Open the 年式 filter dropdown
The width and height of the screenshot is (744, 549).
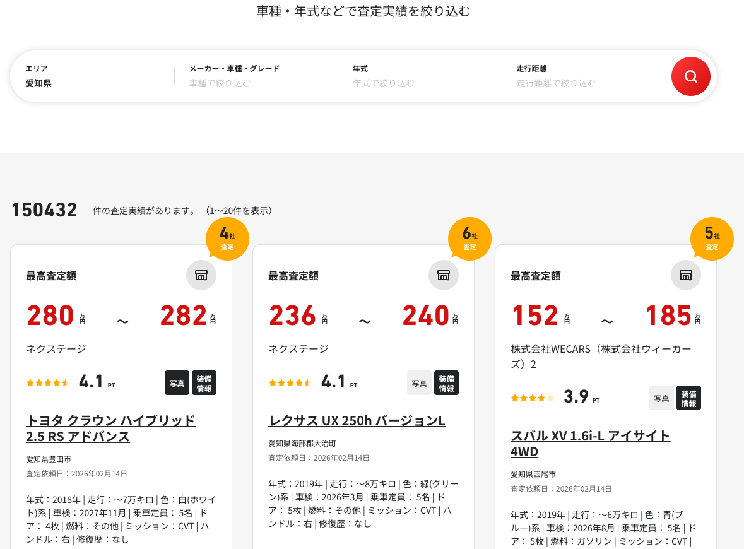point(419,76)
